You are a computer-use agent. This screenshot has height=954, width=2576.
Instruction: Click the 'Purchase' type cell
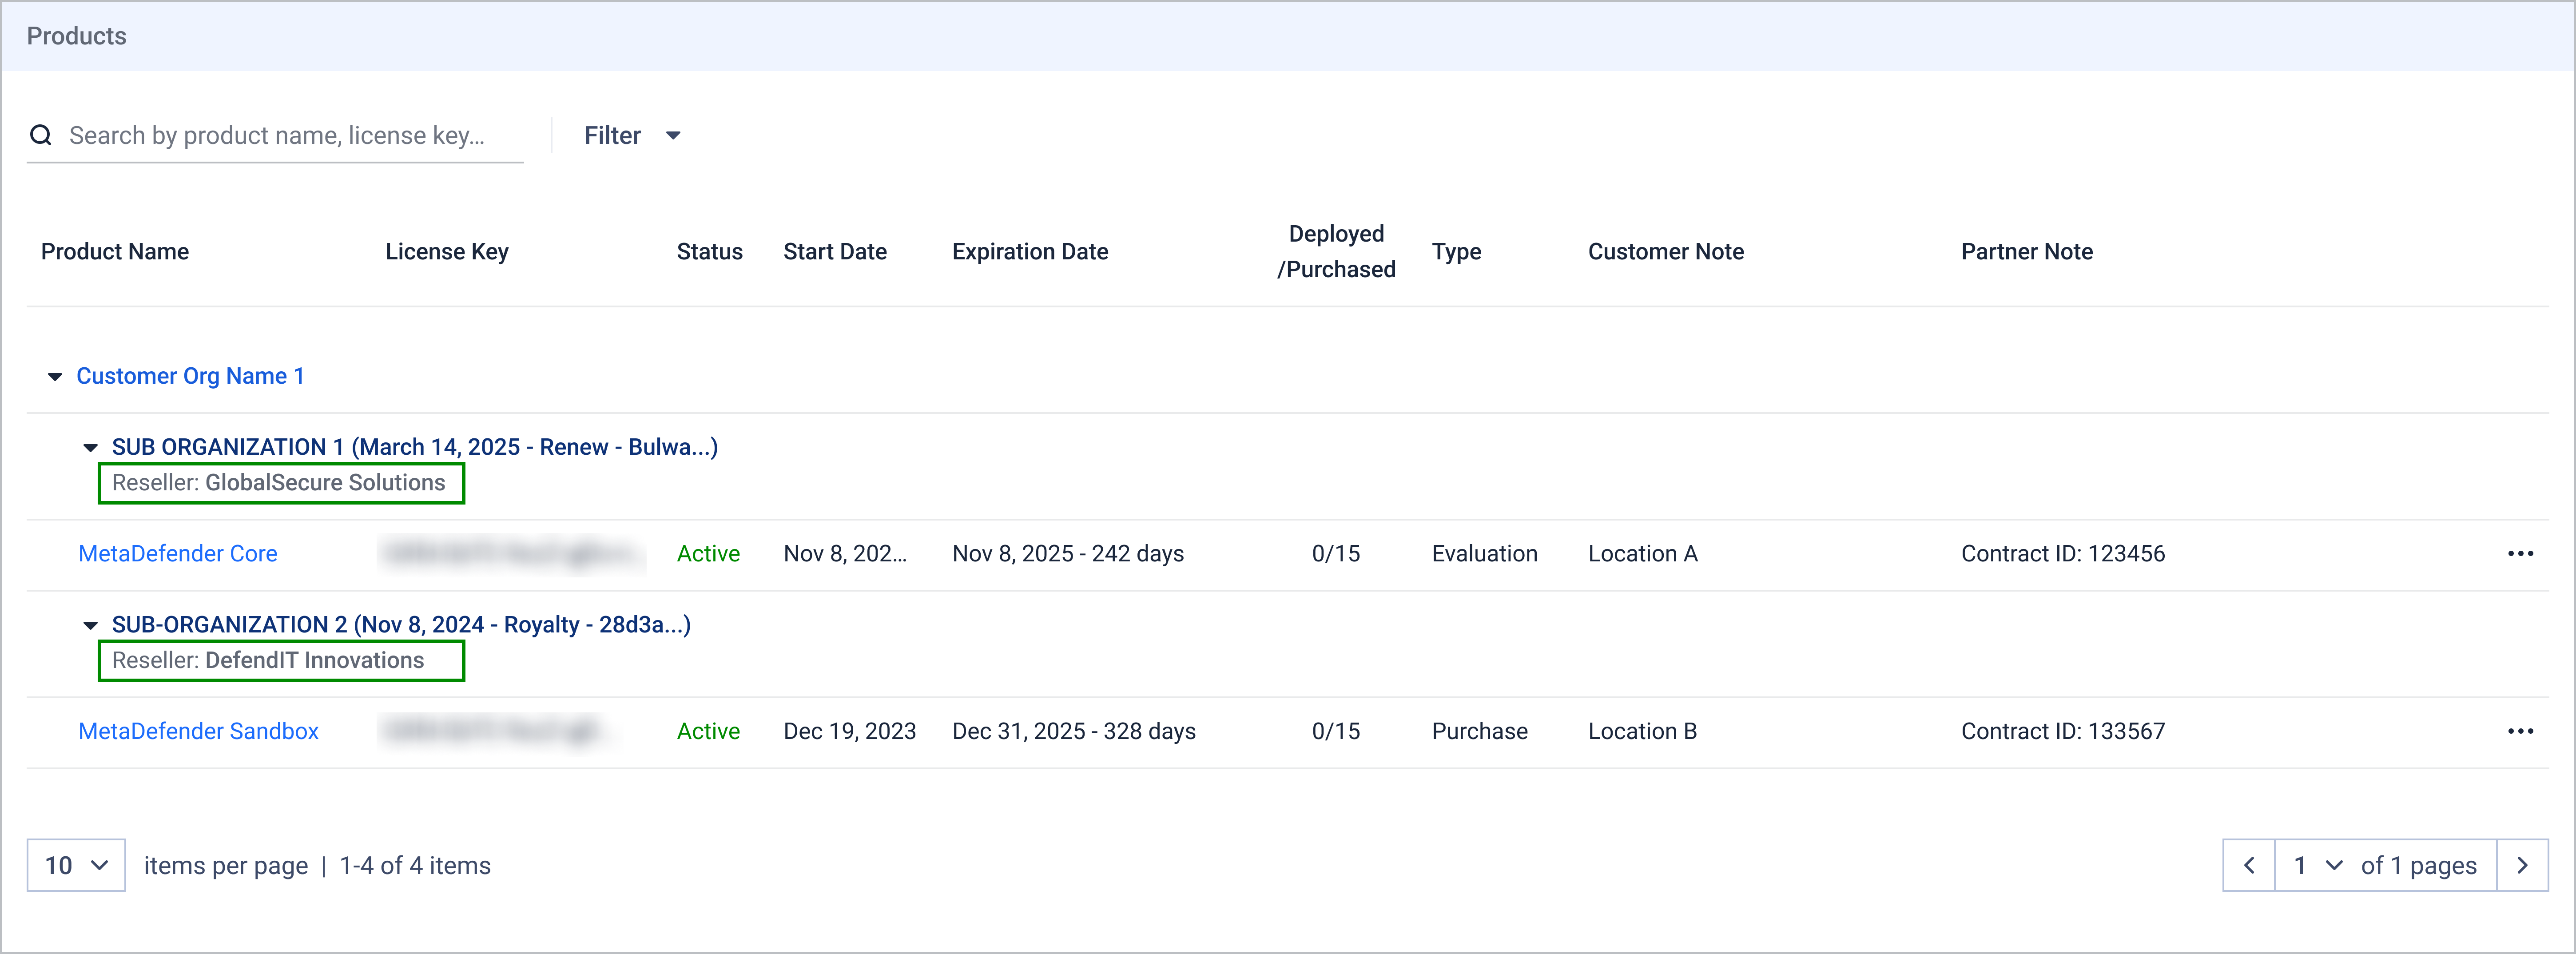pos(1479,732)
